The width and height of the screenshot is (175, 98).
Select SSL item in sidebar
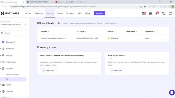click(x=13, y=79)
